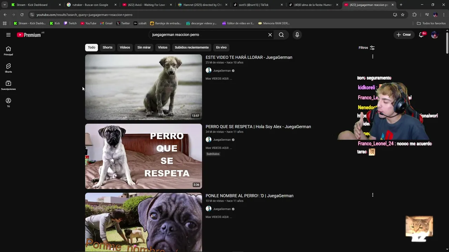
Task: Open video title ESTE VIDEO TE HARÁ LLORAR
Action: click(249, 57)
